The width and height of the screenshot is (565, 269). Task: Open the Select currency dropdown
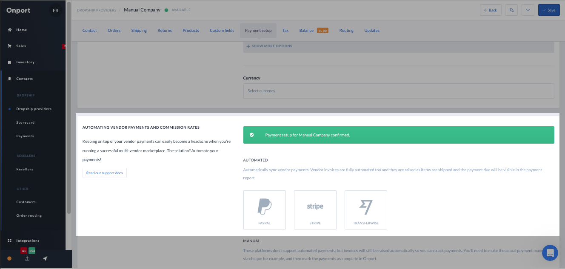399,91
